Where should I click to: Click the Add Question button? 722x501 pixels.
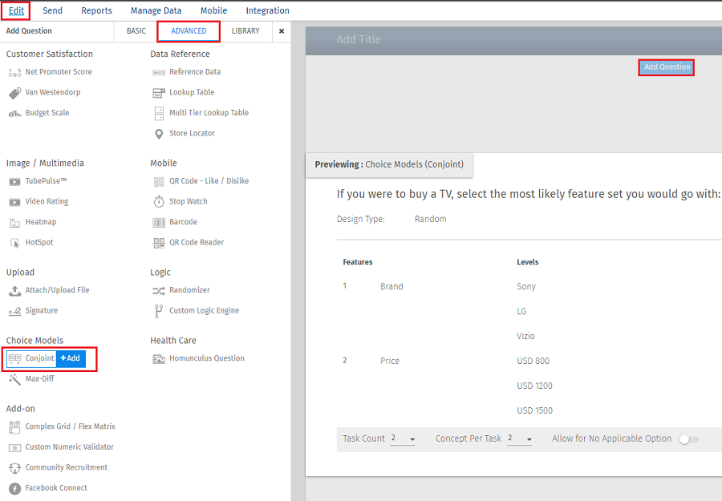coord(667,67)
